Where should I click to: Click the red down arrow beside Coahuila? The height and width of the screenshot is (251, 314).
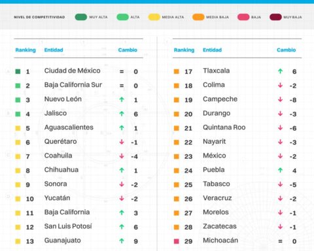pyautogui.click(x=122, y=156)
